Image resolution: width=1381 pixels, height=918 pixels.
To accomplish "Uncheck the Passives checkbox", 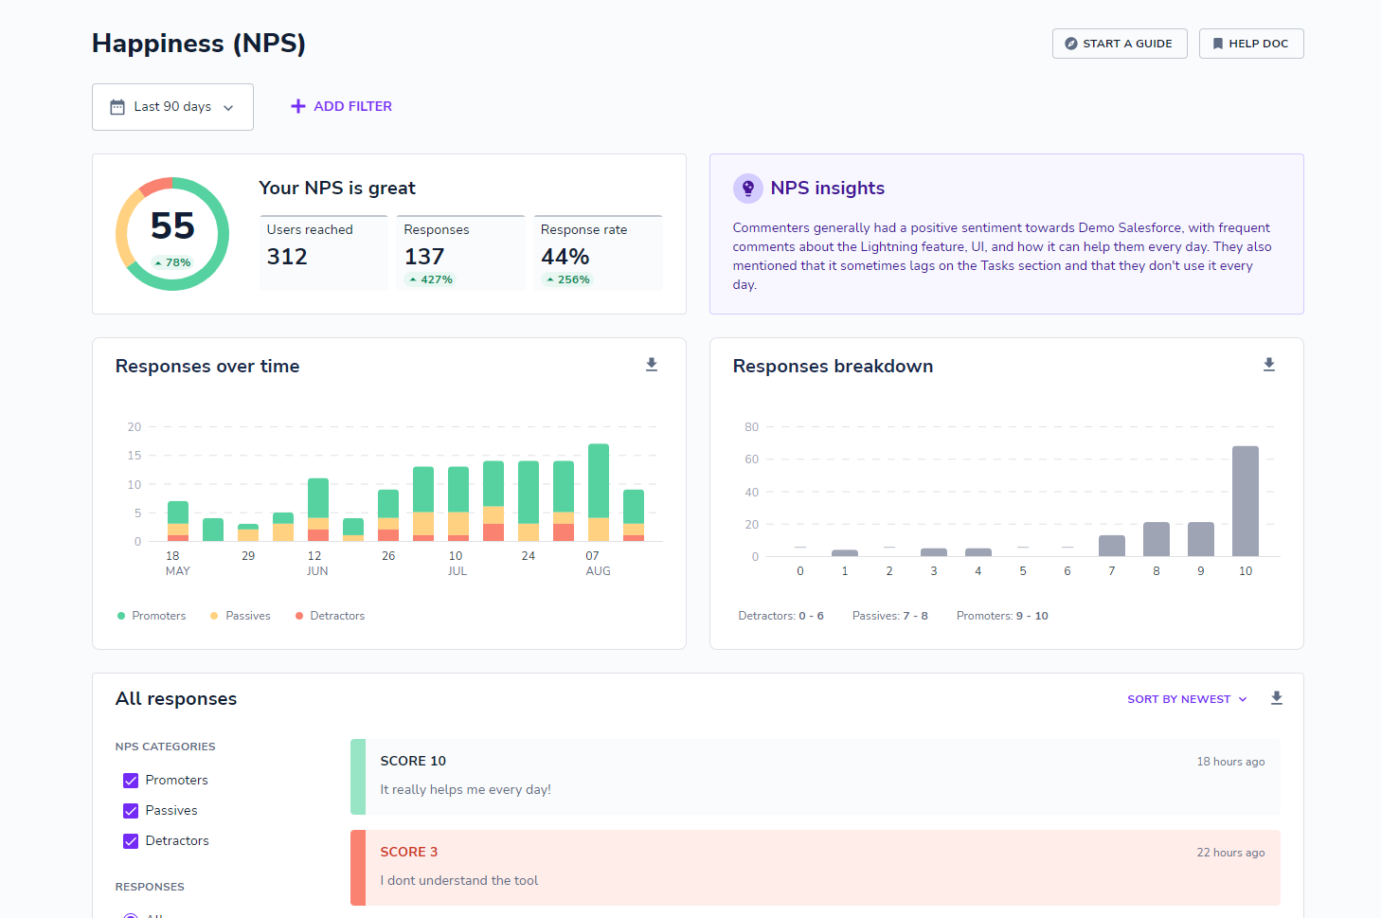I will pyautogui.click(x=131, y=811).
